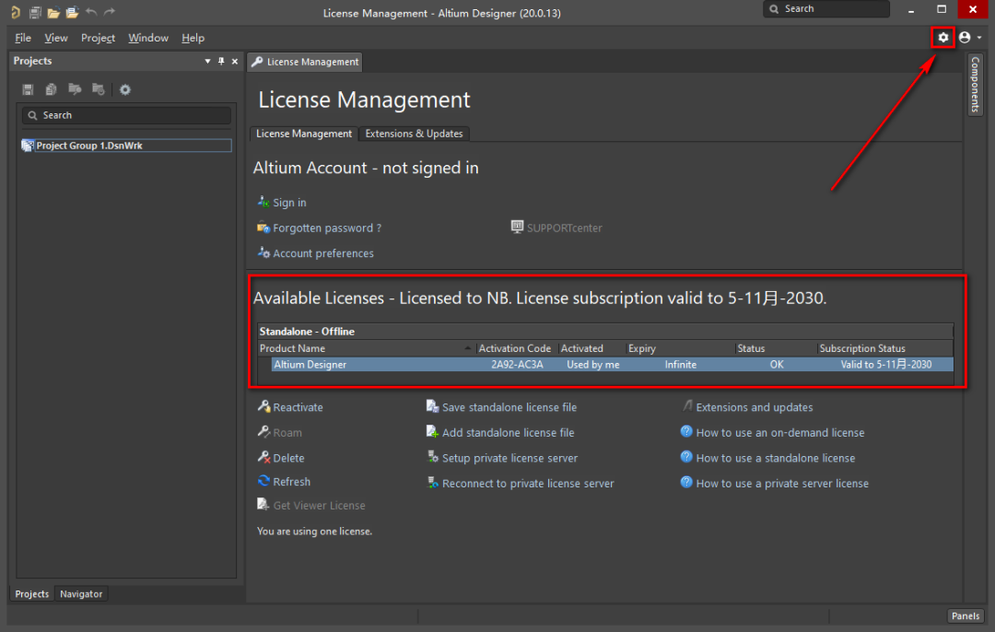The image size is (995, 632).
Task: Open the File menu
Action: pos(23,38)
